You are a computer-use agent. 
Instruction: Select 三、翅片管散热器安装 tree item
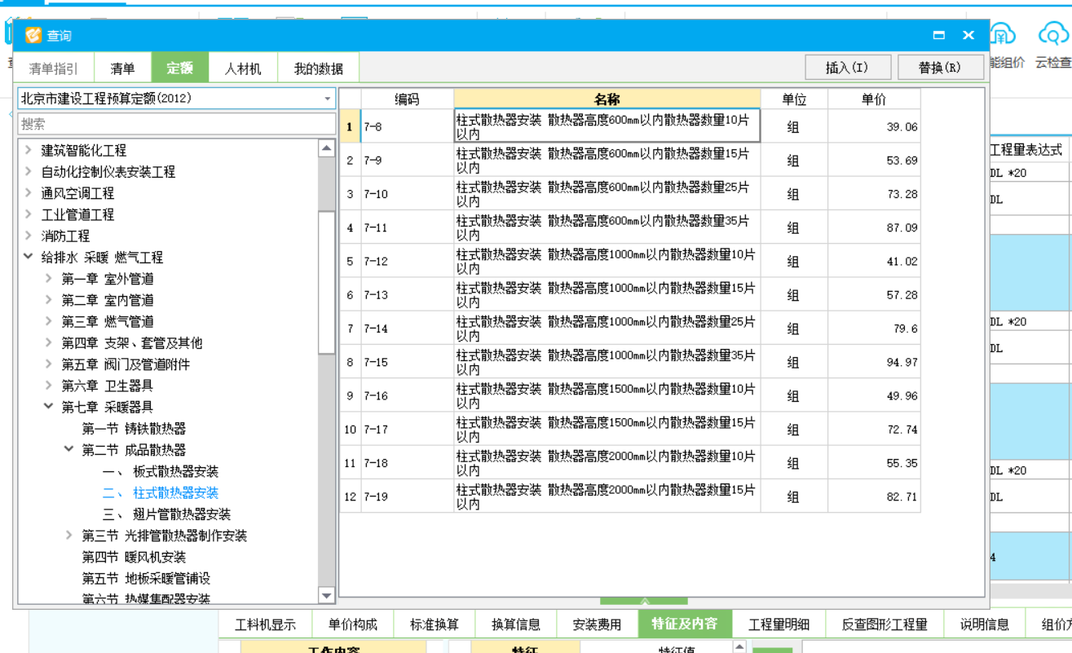166,514
